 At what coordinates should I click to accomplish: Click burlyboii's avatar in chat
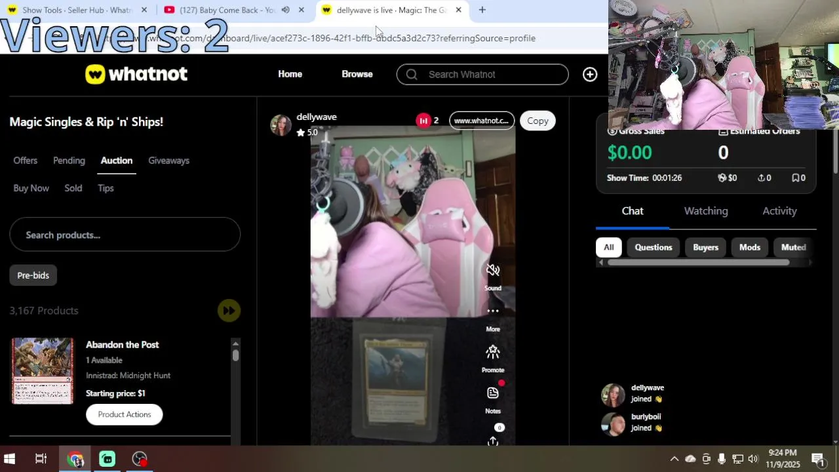coord(614,424)
